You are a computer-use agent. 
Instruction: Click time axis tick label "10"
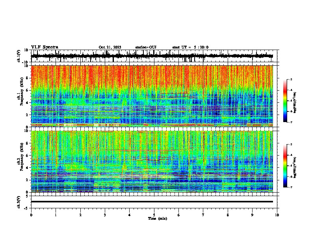(x=277, y=215)
